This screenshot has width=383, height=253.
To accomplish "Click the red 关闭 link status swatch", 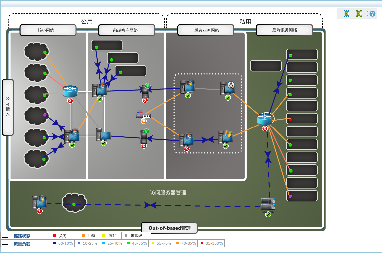I will click(55, 235).
